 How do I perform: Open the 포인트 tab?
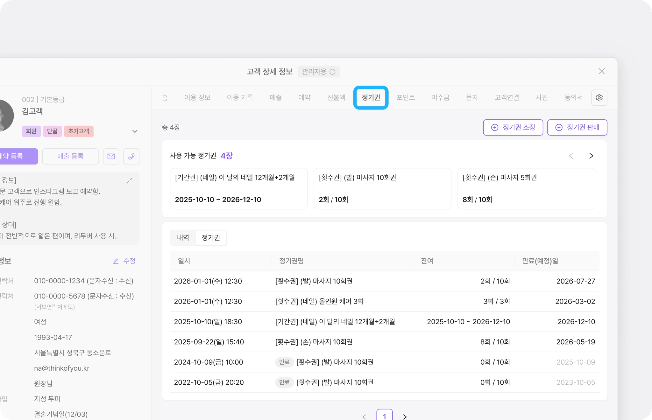click(405, 97)
